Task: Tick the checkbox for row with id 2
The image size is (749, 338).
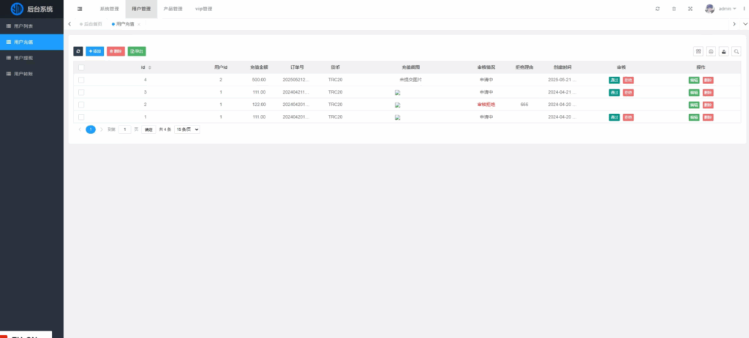Action: [81, 105]
